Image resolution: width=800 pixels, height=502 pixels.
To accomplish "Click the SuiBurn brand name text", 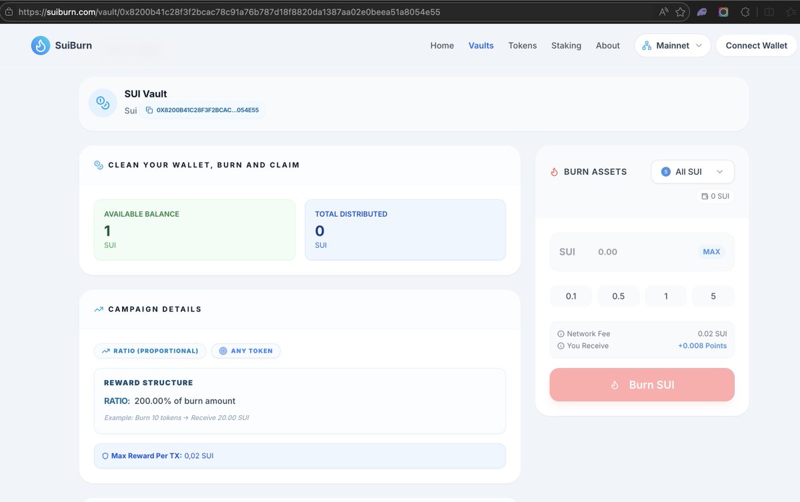I will [73, 45].
